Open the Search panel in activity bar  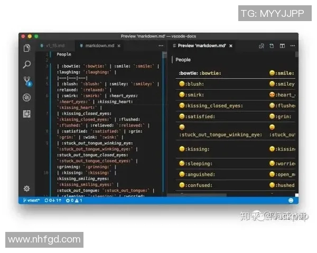27,65
